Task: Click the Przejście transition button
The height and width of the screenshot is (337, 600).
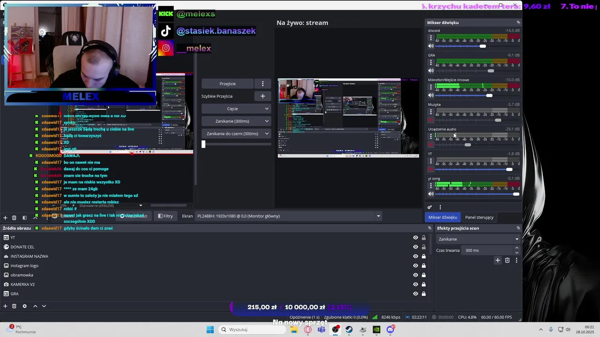Action: (228, 84)
